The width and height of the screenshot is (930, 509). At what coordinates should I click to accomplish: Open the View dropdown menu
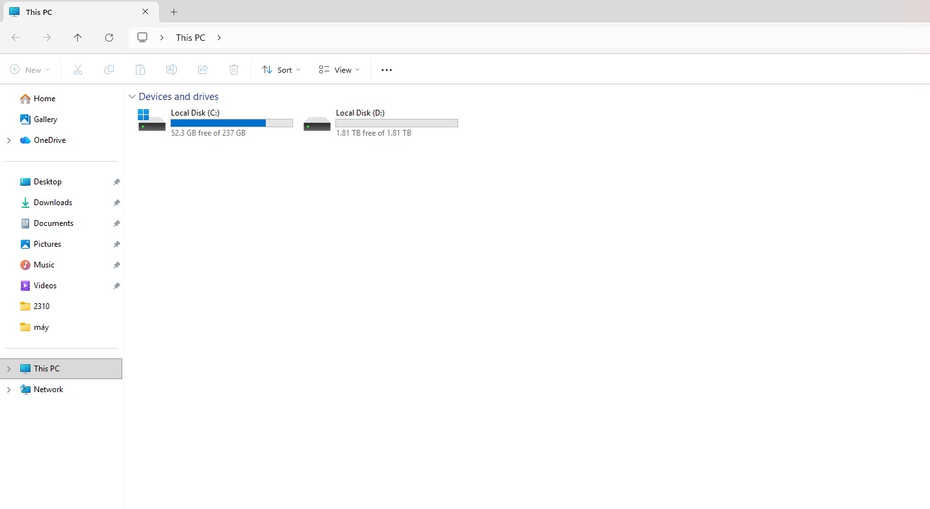click(339, 69)
